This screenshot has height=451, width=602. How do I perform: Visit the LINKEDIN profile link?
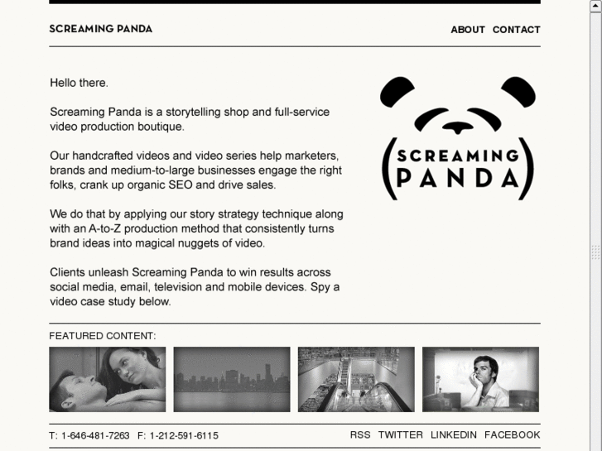454,435
